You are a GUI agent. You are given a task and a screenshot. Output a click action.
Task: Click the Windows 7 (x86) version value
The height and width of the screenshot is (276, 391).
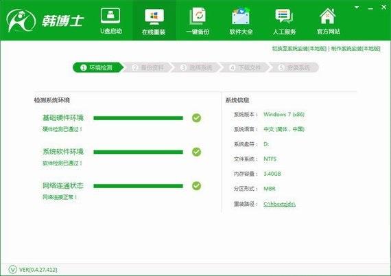click(284, 115)
